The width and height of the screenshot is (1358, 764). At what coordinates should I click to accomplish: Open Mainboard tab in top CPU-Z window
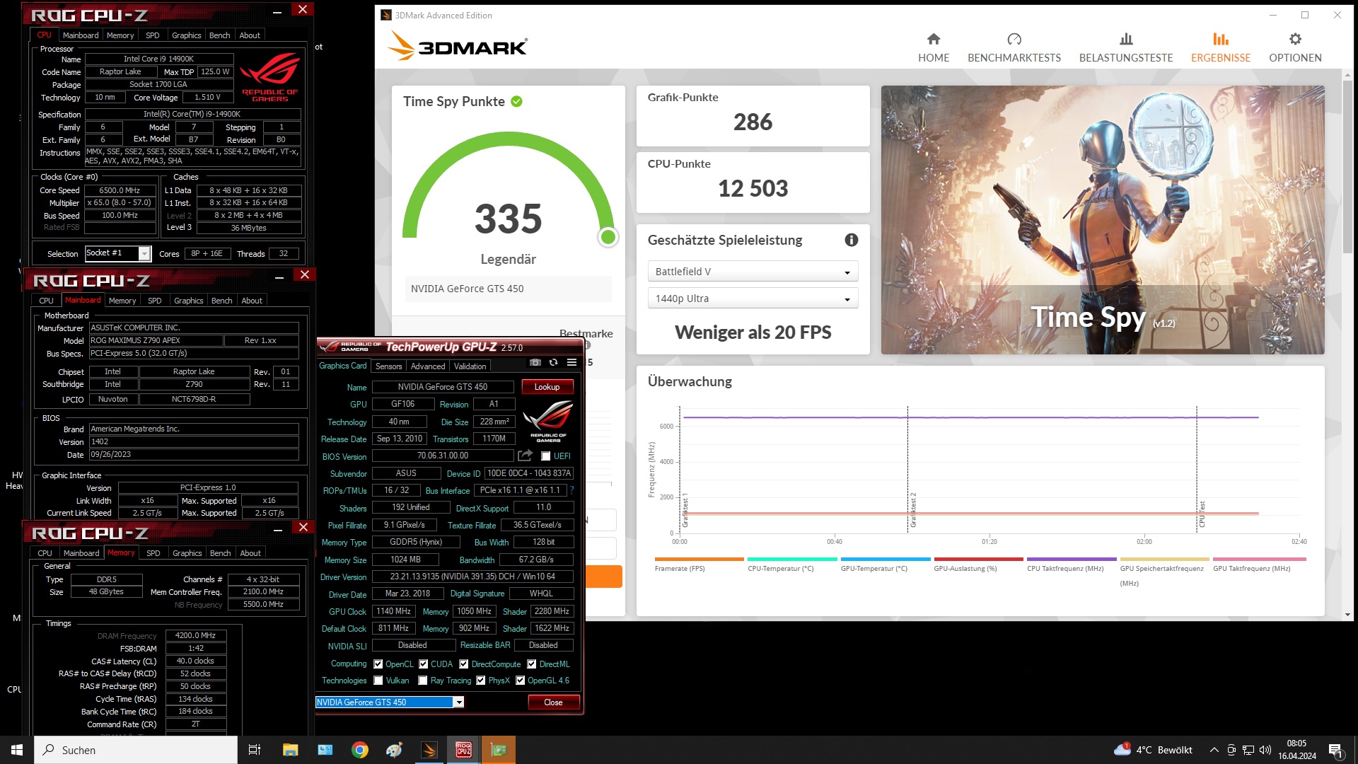coord(81,35)
